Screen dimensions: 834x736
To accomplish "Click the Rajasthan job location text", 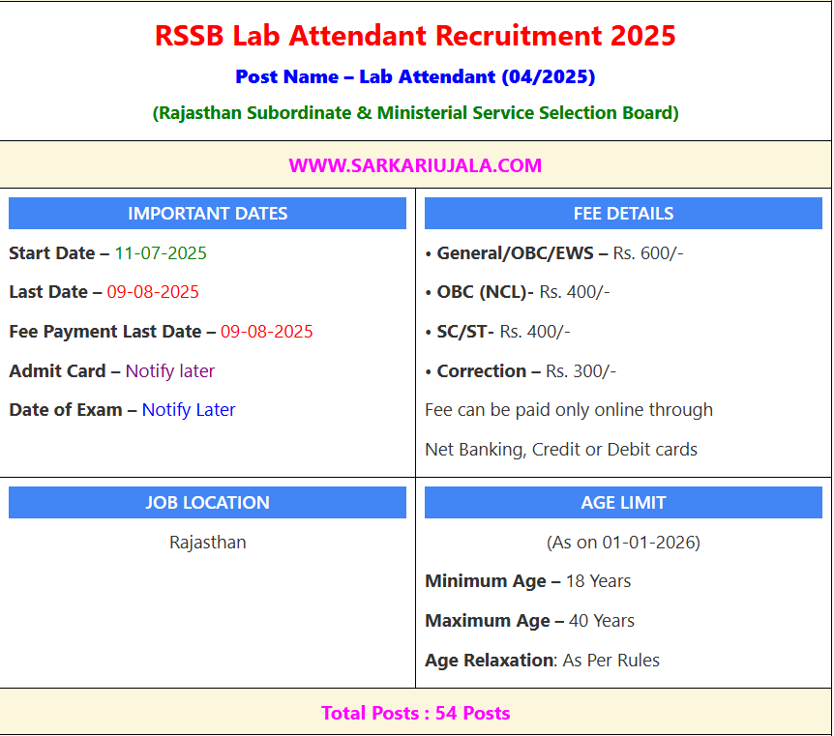I will (x=207, y=543).
